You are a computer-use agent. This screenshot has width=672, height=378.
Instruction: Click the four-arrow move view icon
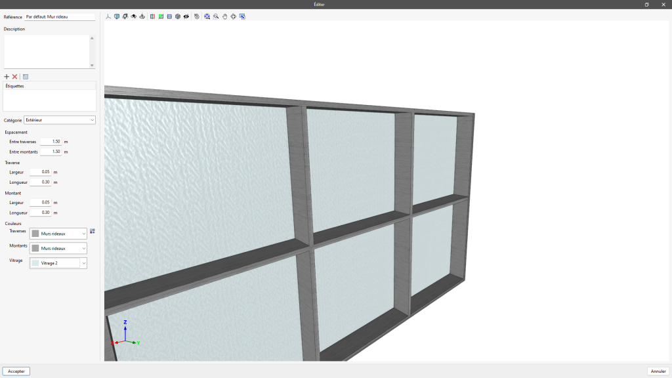(233, 16)
